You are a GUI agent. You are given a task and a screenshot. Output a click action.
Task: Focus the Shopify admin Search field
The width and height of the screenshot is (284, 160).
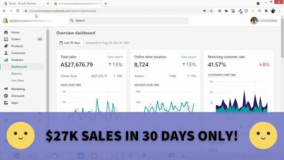[128, 20]
